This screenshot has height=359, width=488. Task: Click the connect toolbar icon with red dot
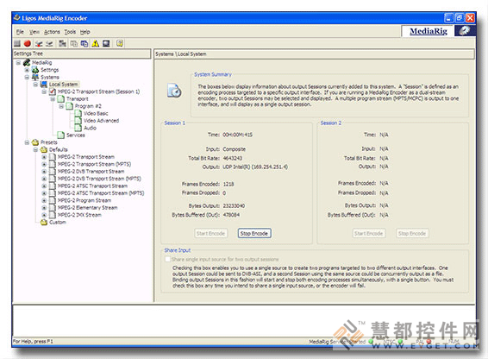tap(39, 44)
